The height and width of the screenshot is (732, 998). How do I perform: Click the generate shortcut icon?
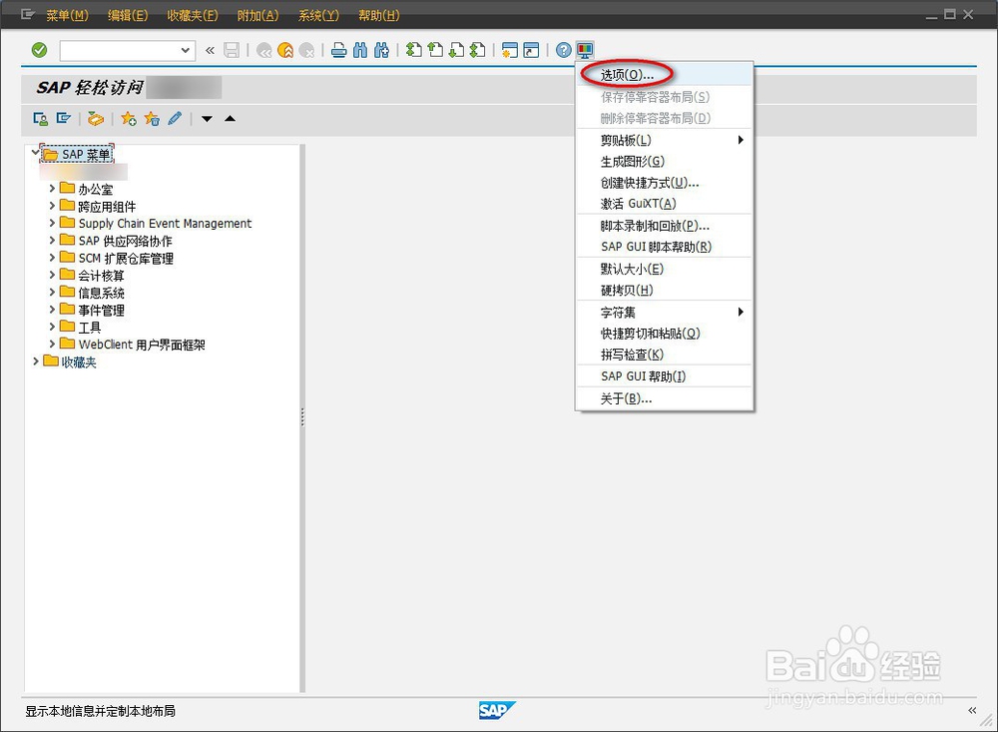(532, 50)
